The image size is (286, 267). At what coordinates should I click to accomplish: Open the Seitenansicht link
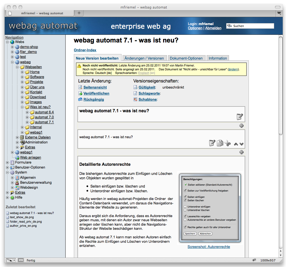pos(95,87)
